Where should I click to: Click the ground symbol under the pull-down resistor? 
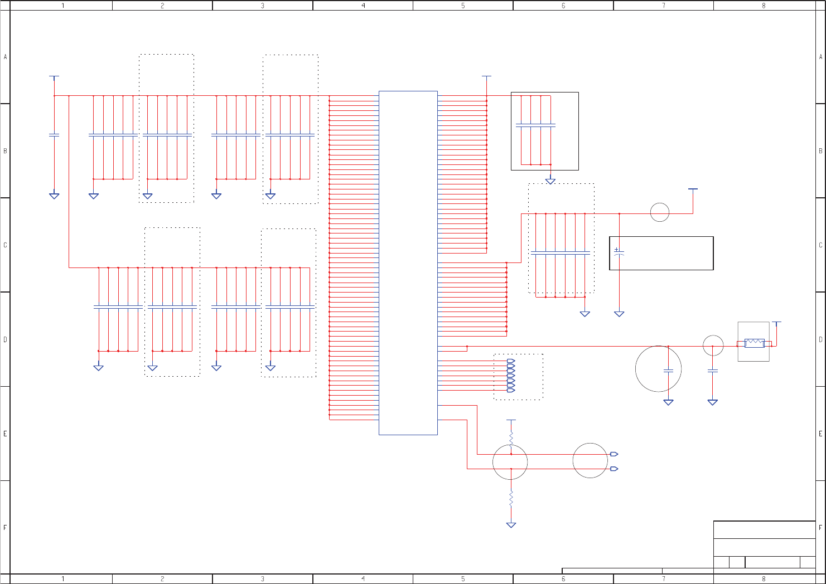coord(511,525)
